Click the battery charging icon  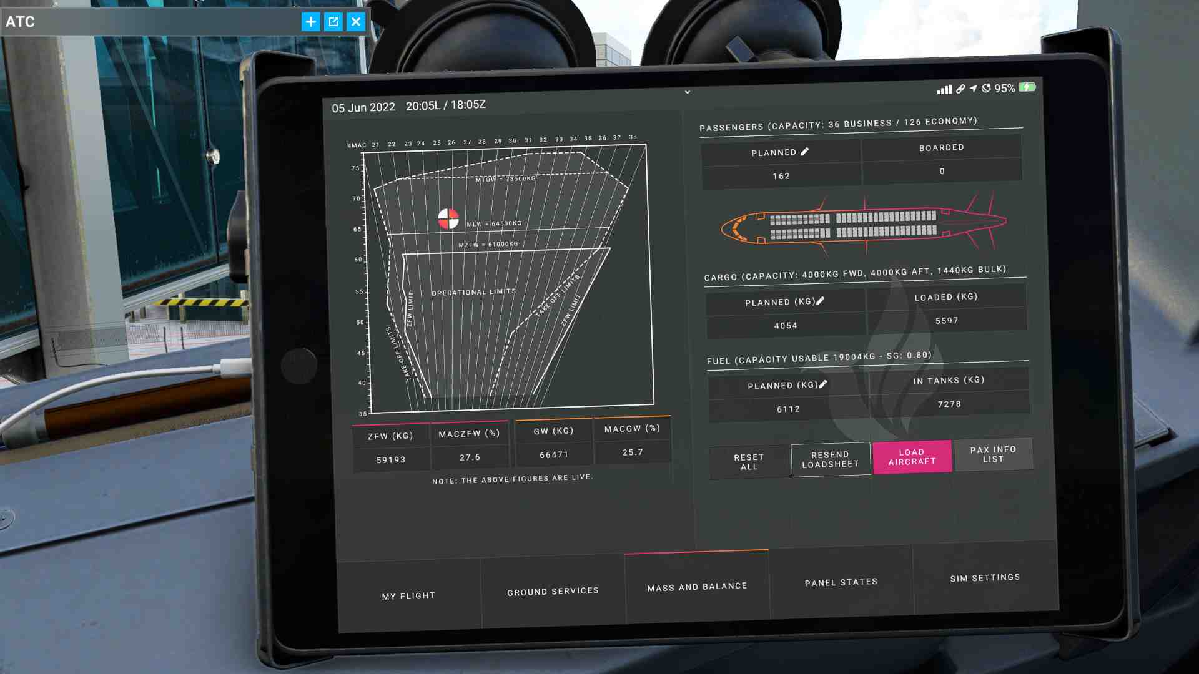pos(1027,87)
